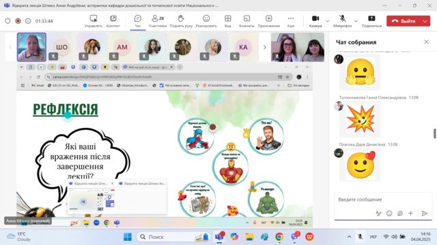Screen dimensions: 437x245
Task: Click the recording indicator icon
Action: tap(18, 21)
